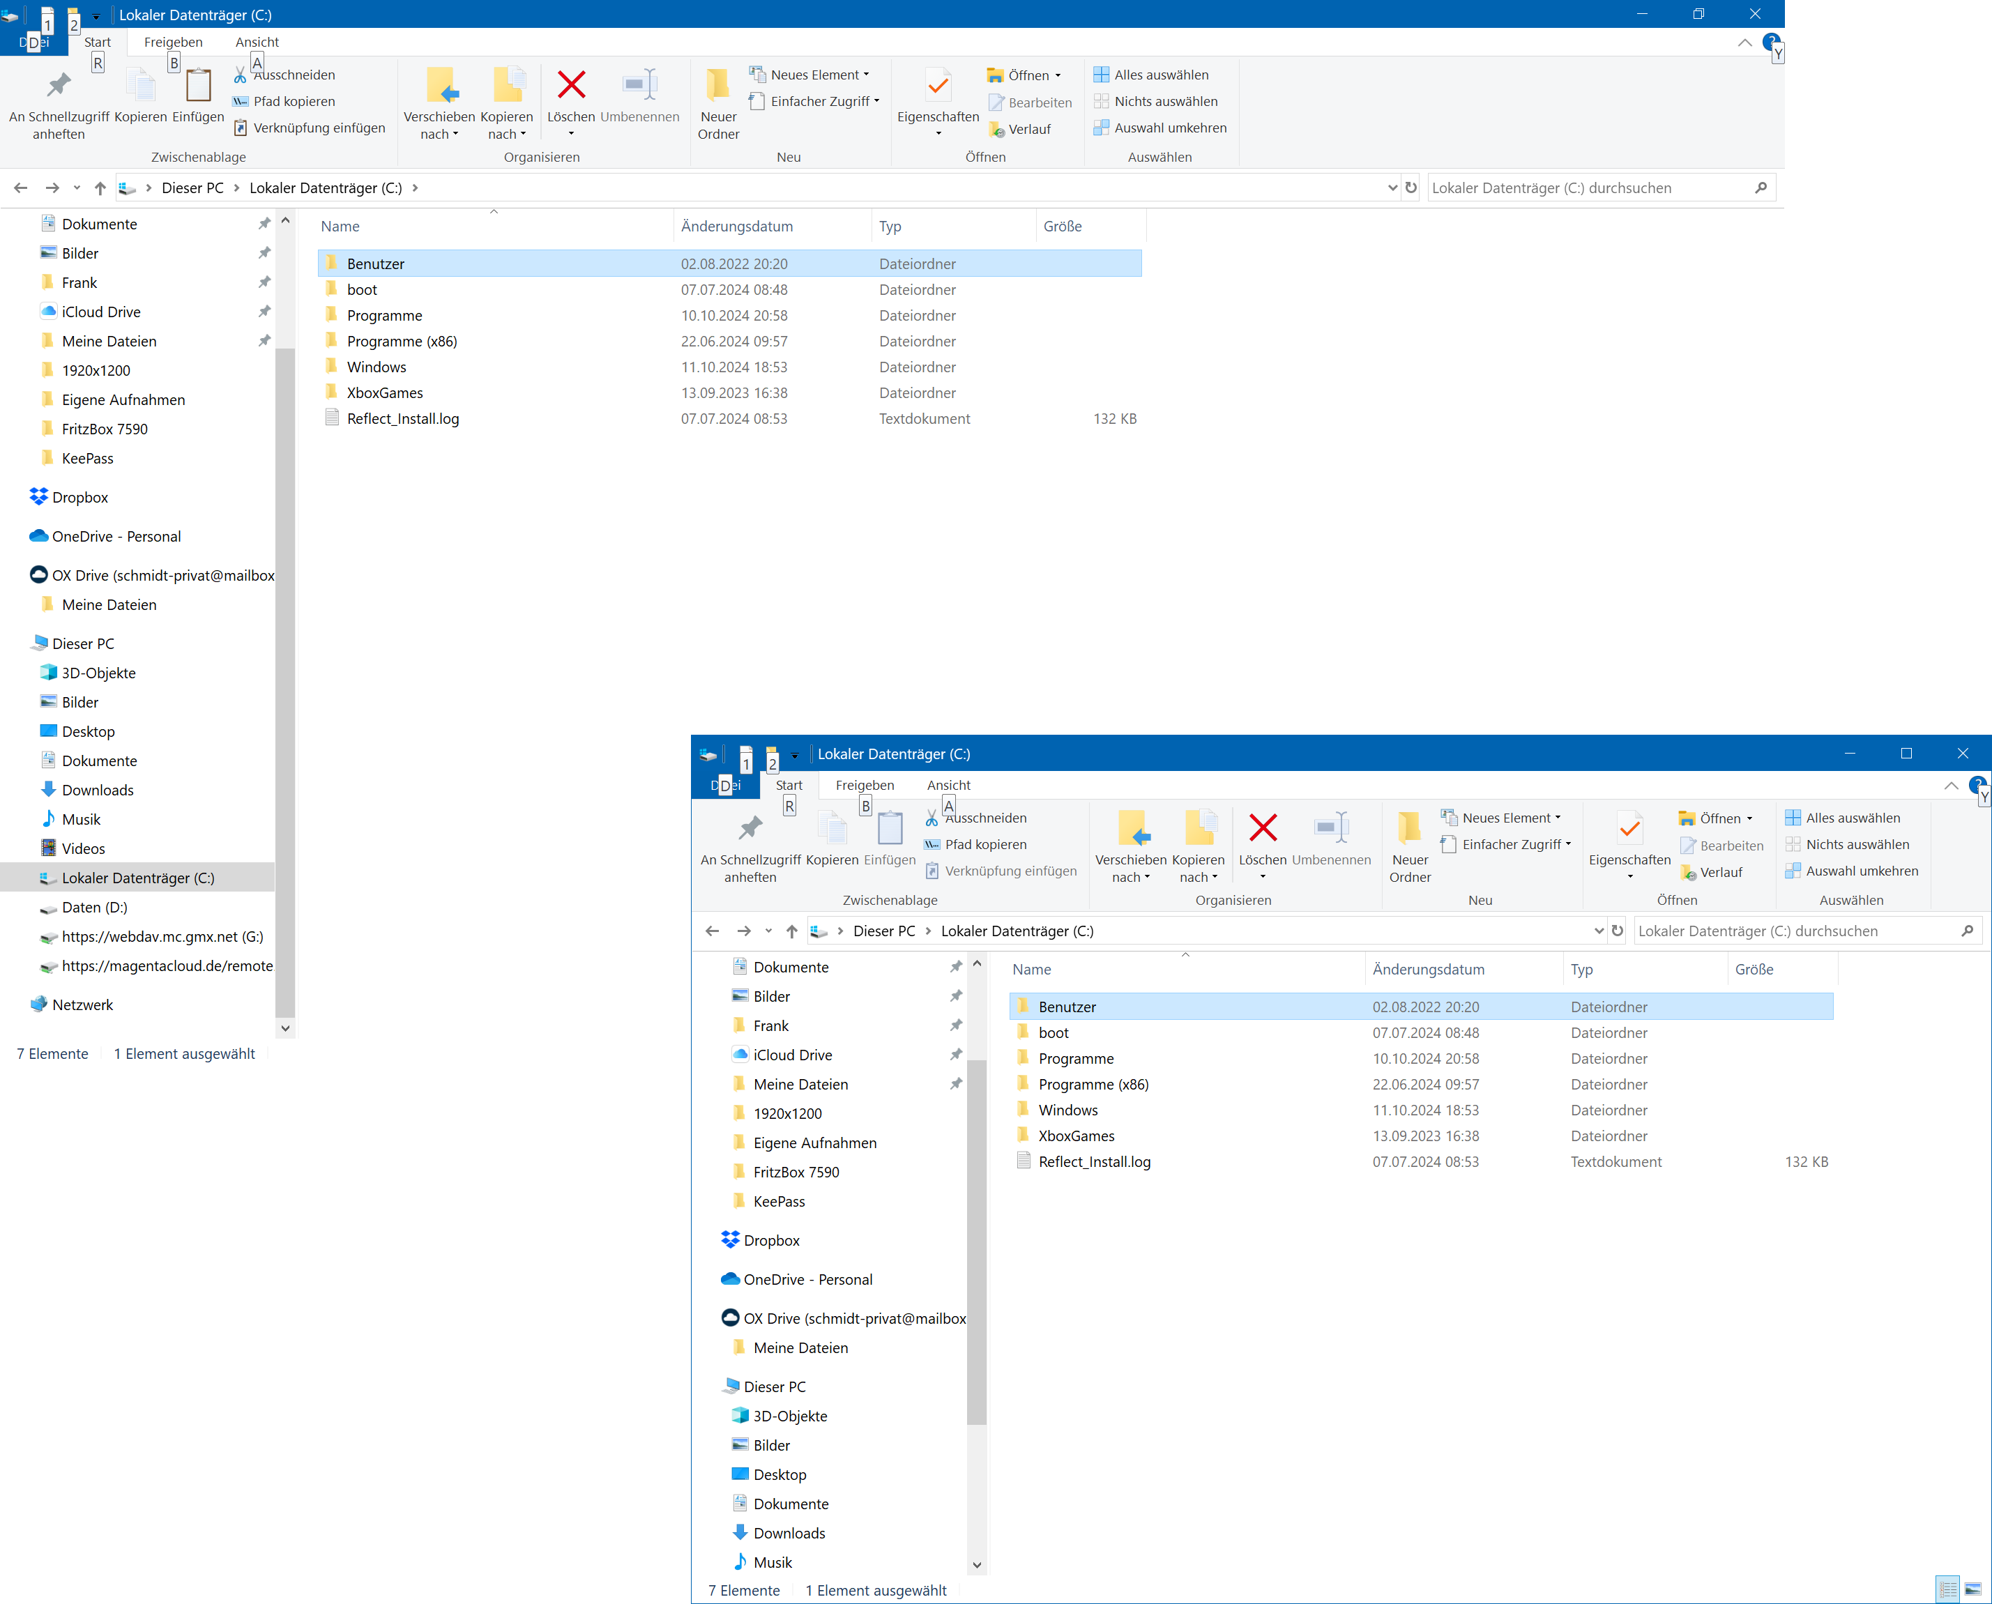The height and width of the screenshot is (1604, 1992).
Task: Click Verschieben nach icon in top window
Action: tap(441, 85)
